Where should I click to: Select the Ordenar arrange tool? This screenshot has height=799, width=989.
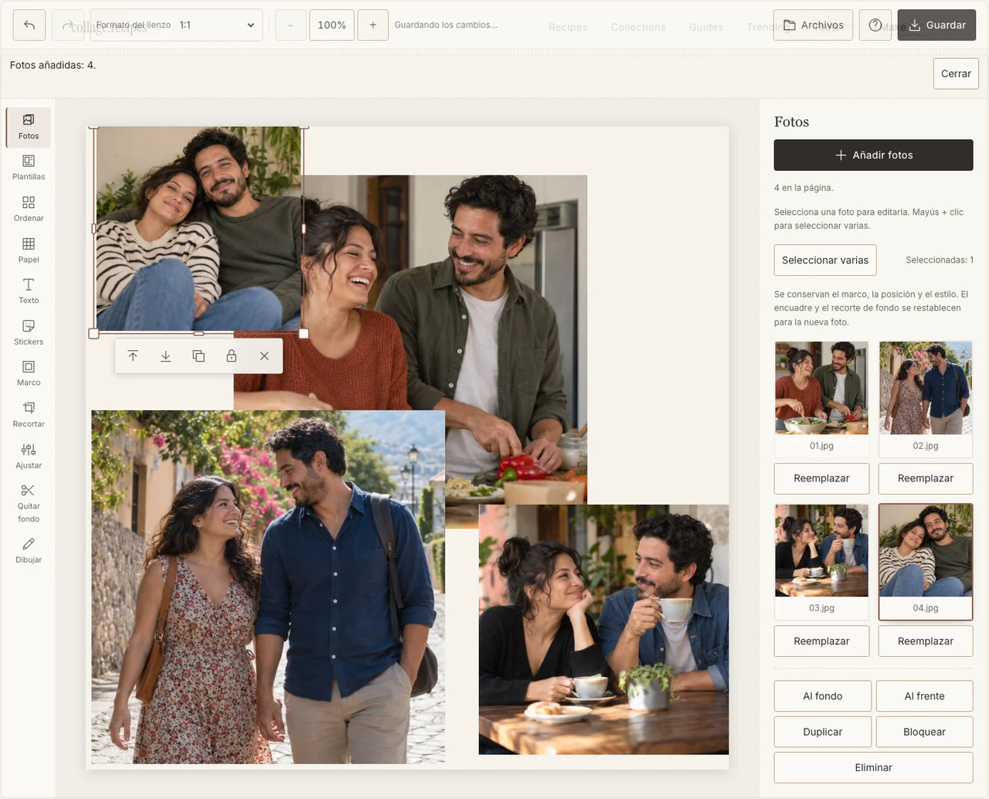(29, 209)
